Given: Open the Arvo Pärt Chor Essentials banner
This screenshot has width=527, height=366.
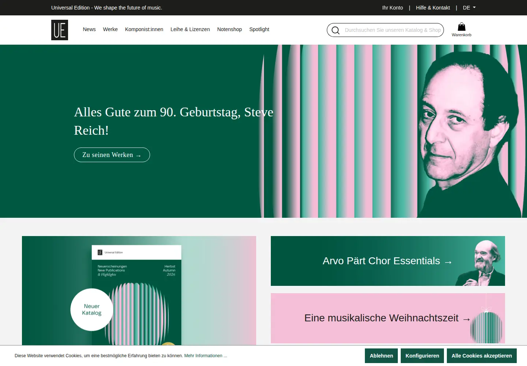Looking at the screenshot, I should tap(388, 261).
